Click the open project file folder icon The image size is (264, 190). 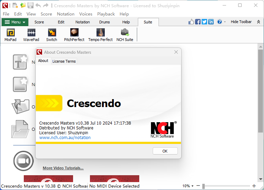point(20,129)
